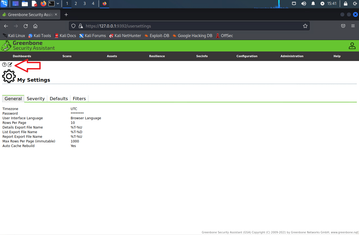Click the tracking protection shield icon
The width and height of the screenshot is (359, 235).
(x=73, y=26)
